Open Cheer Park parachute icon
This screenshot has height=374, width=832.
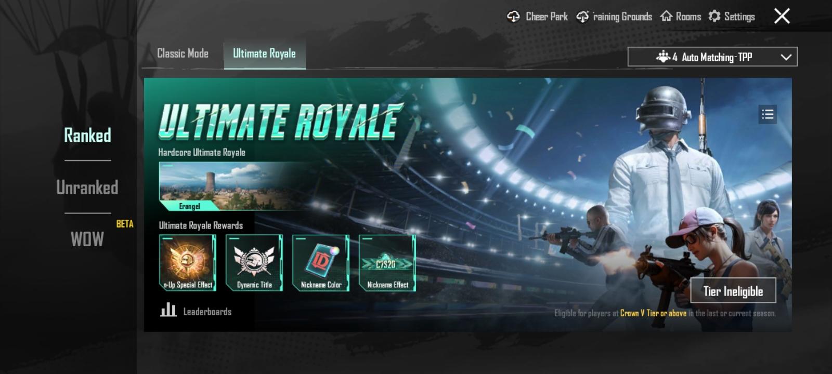click(x=513, y=17)
